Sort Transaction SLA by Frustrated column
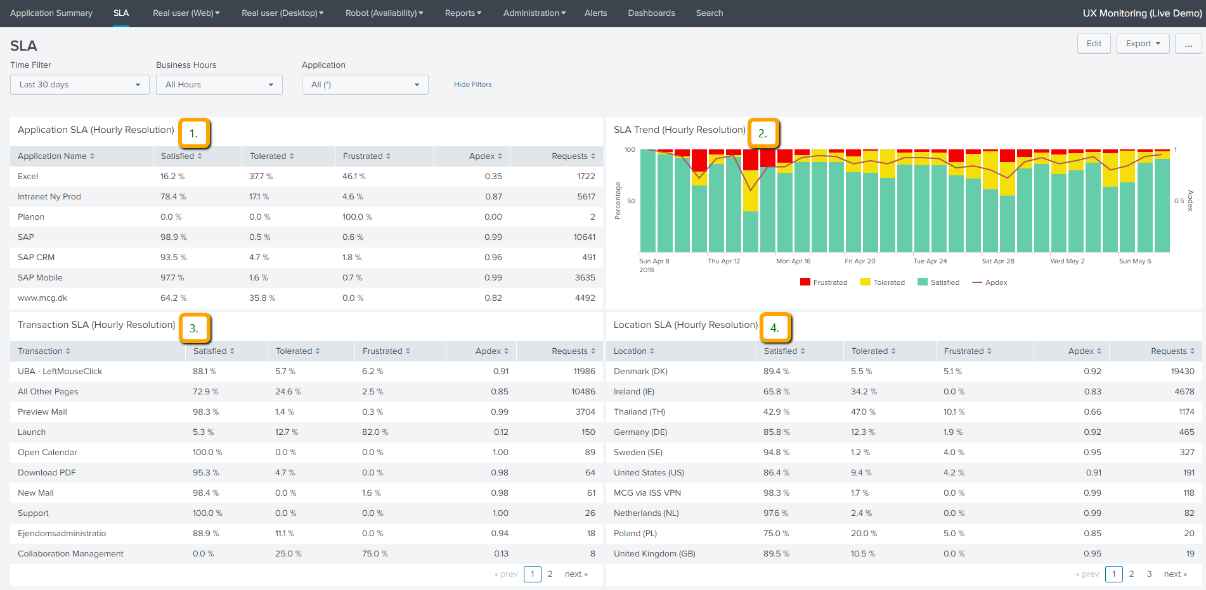The width and height of the screenshot is (1206, 590). 386,351
